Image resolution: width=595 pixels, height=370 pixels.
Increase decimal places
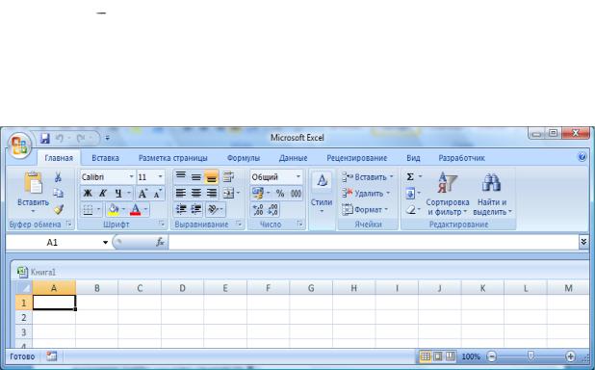pyautogui.click(x=258, y=209)
